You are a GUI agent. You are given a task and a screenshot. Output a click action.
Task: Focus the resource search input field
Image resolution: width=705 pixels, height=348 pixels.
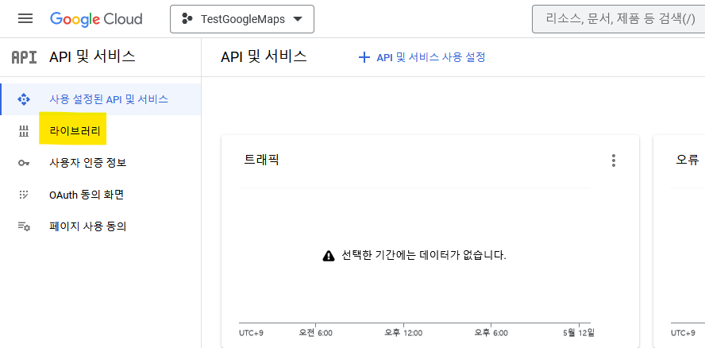point(618,19)
